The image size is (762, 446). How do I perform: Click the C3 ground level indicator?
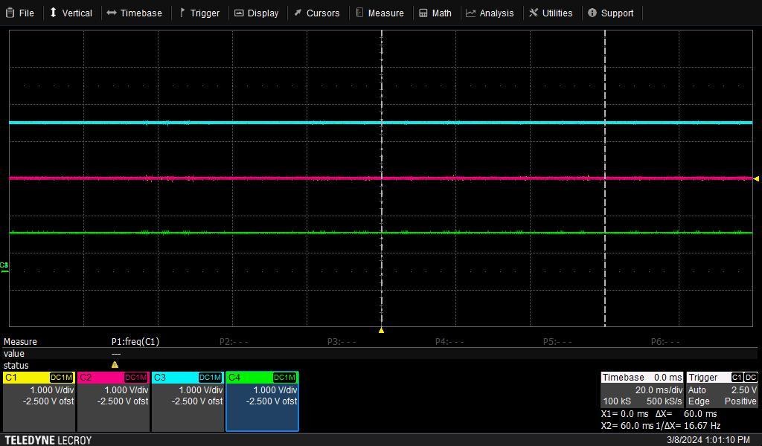point(4,267)
